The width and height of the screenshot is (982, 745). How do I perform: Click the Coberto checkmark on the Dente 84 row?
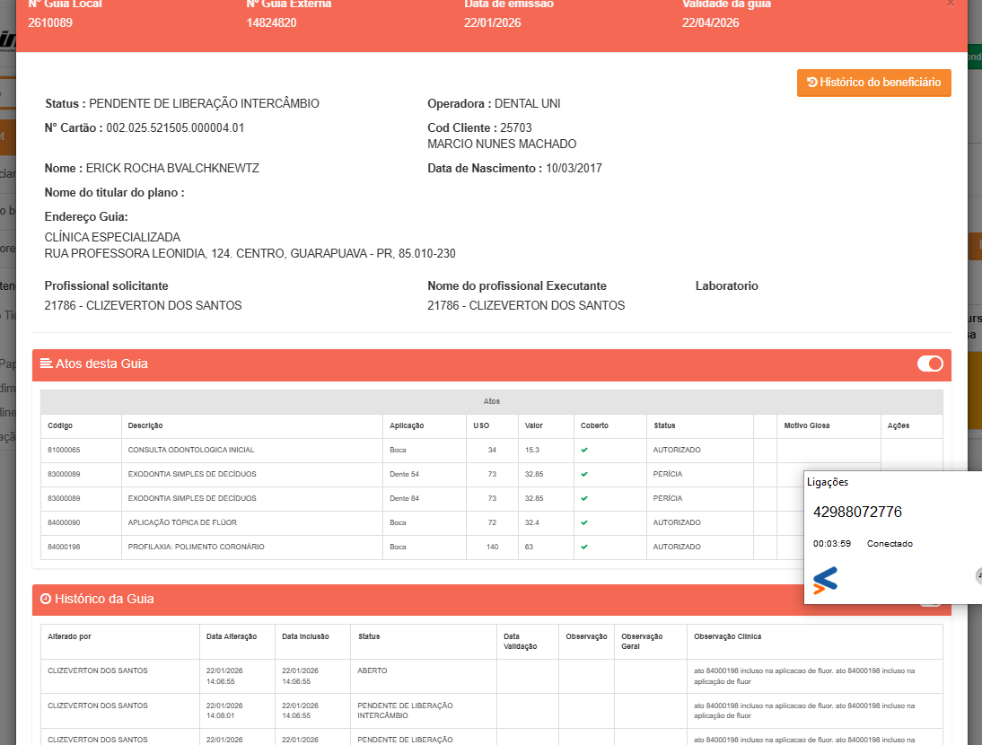(x=584, y=498)
